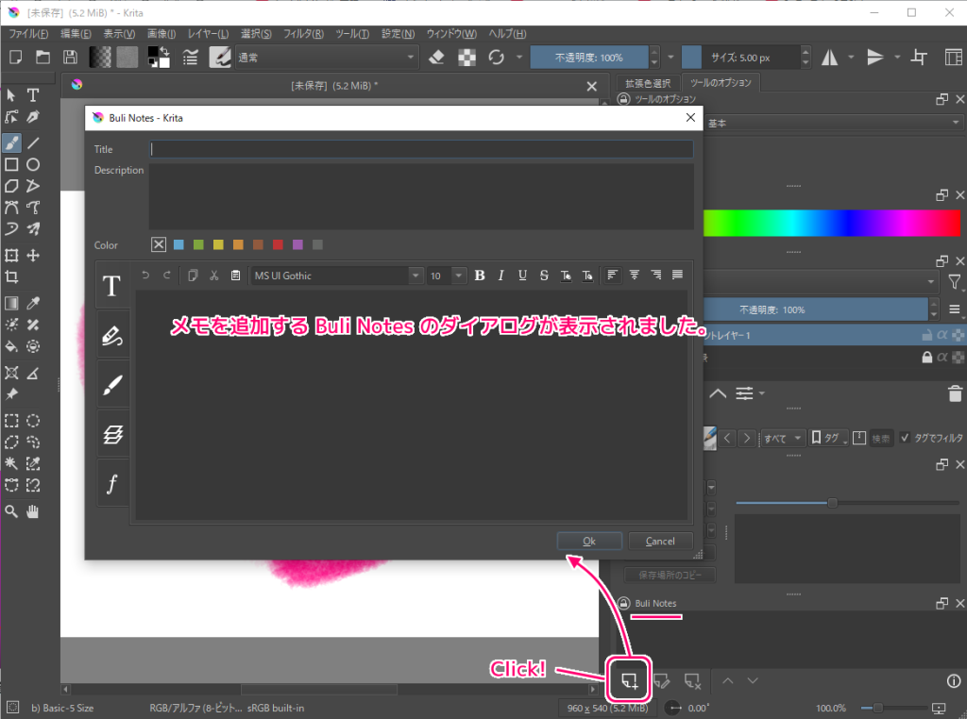
Task: Select the Zoom magnifier tool
Action: (11, 511)
